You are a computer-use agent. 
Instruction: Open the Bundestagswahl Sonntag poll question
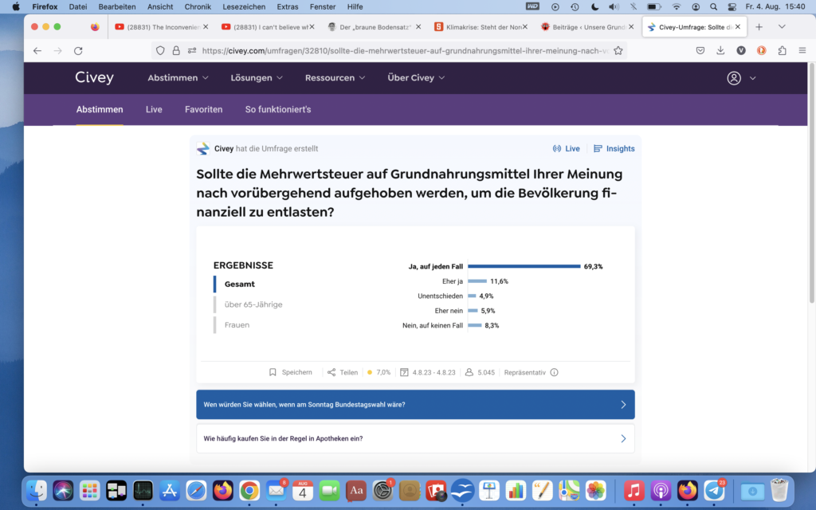(x=415, y=404)
